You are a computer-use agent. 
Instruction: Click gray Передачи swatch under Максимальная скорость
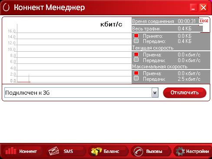coord(136,78)
